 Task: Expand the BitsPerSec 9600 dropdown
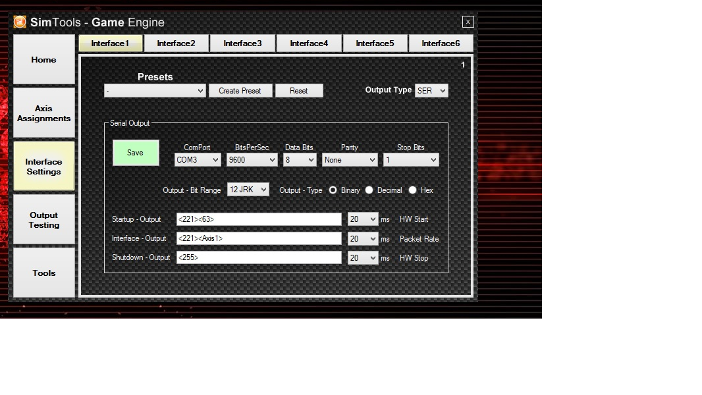tap(252, 160)
